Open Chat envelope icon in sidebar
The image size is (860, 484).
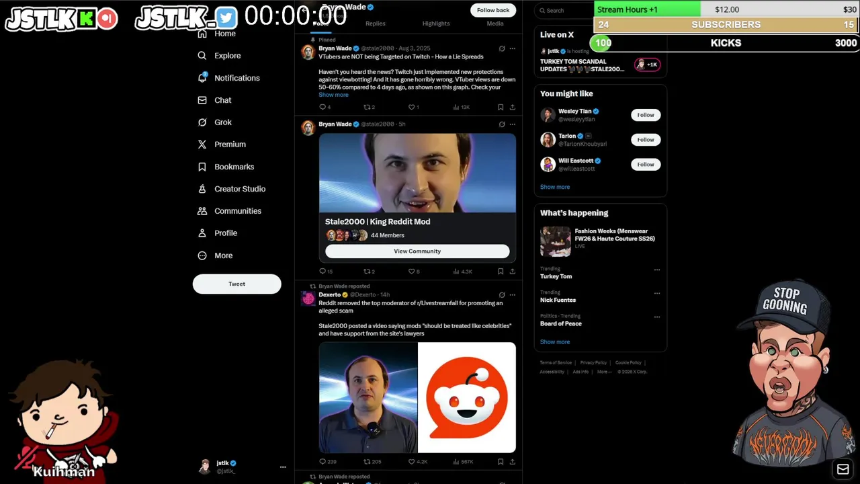pos(202,100)
